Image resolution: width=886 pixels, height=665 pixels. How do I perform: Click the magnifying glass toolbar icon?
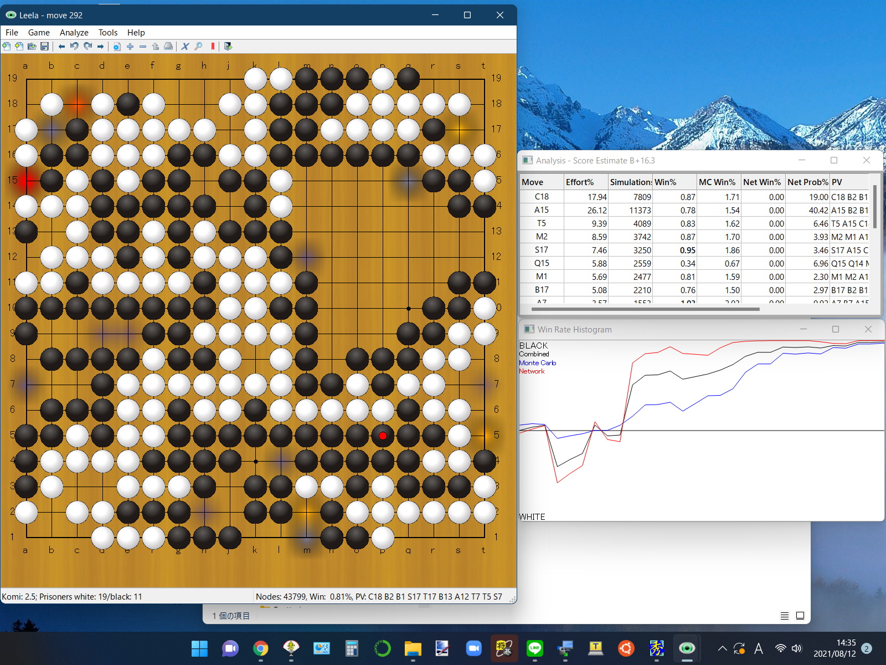coord(198,47)
